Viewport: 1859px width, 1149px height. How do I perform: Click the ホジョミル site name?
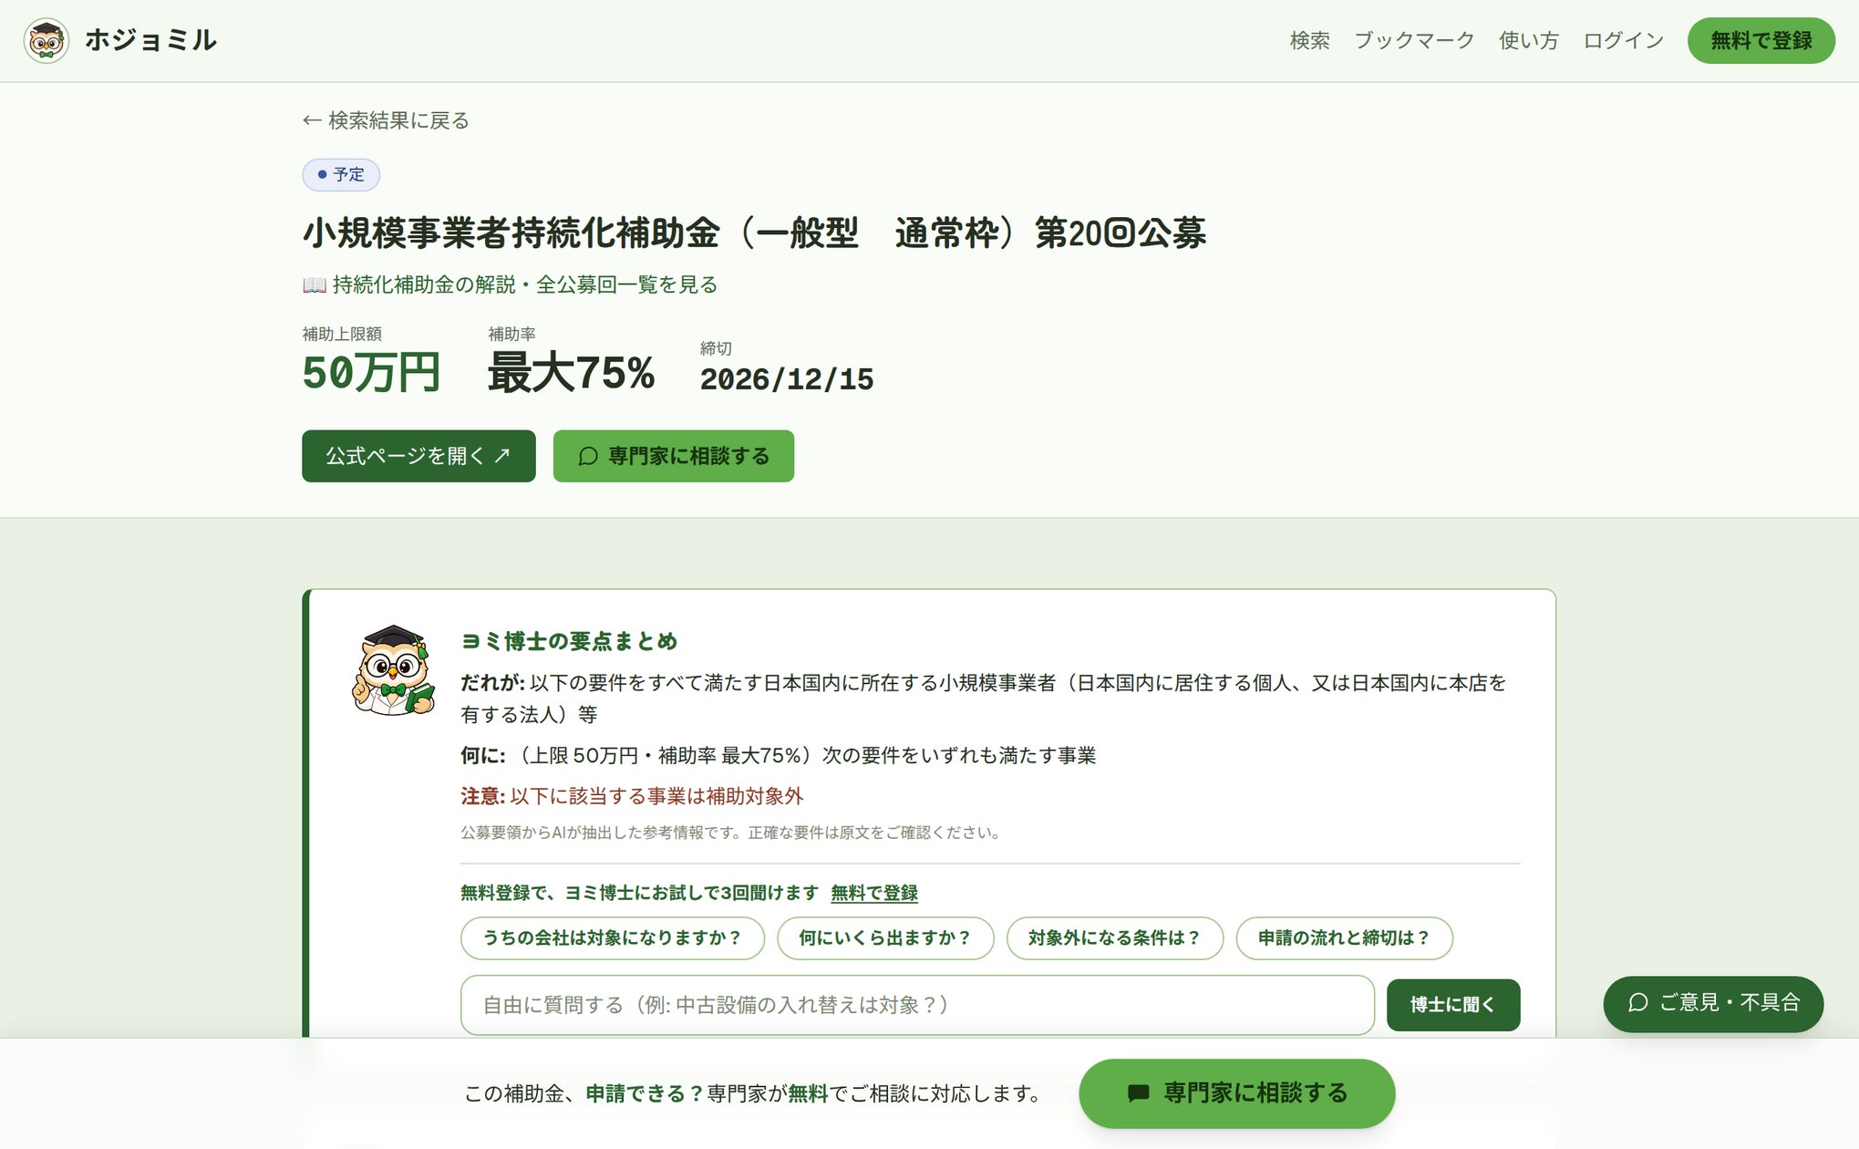(150, 40)
